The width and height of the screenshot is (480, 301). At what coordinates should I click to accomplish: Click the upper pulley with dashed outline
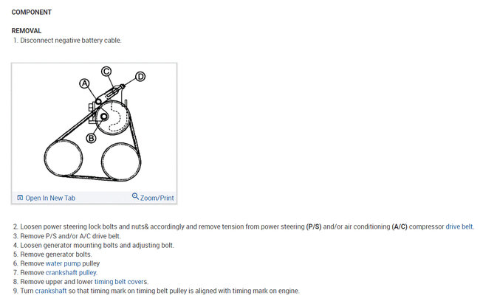click(112, 117)
